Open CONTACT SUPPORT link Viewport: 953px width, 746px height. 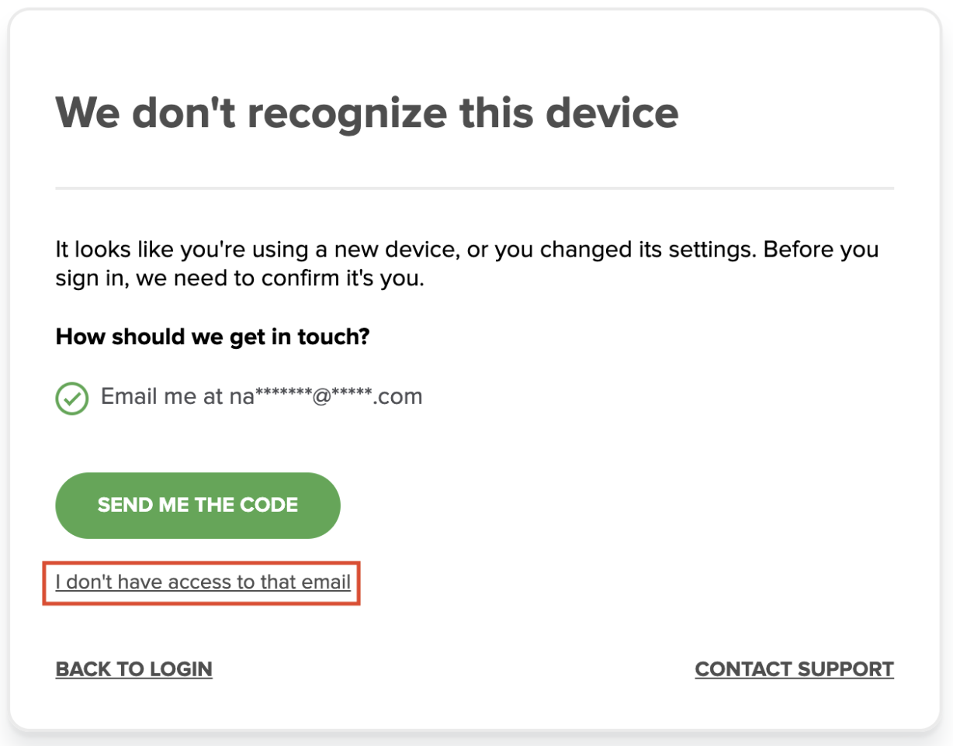click(x=795, y=669)
